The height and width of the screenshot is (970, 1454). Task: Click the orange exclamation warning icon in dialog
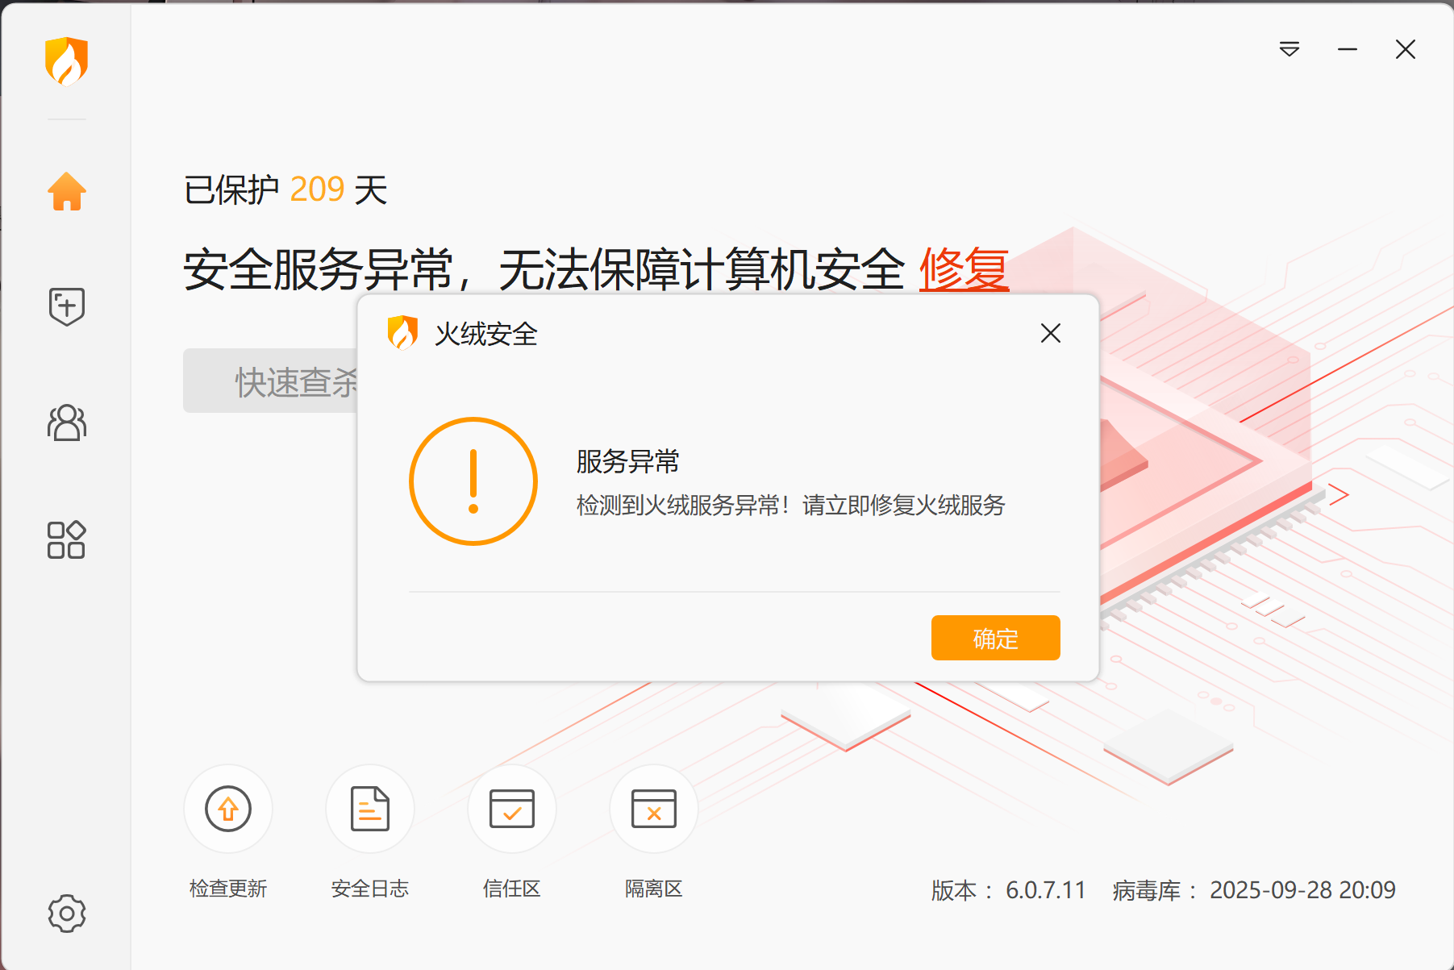coord(473,481)
